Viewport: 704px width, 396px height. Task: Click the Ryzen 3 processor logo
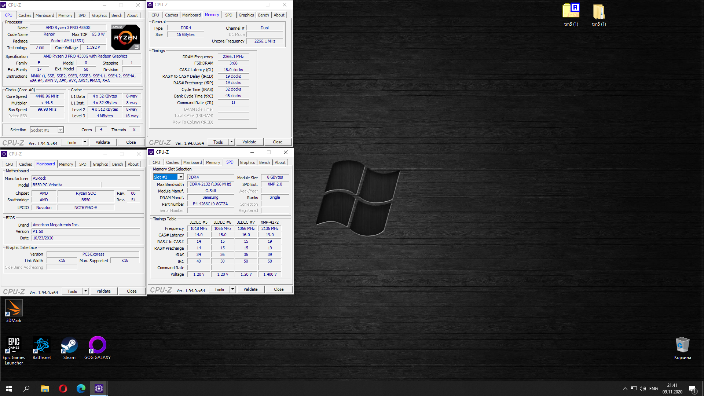click(x=125, y=37)
